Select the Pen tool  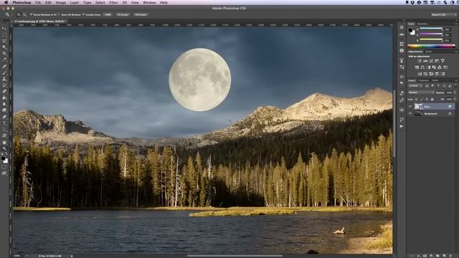[4, 117]
